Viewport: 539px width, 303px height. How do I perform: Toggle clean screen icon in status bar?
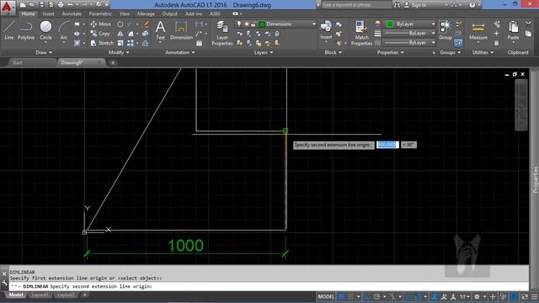point(525,296)
